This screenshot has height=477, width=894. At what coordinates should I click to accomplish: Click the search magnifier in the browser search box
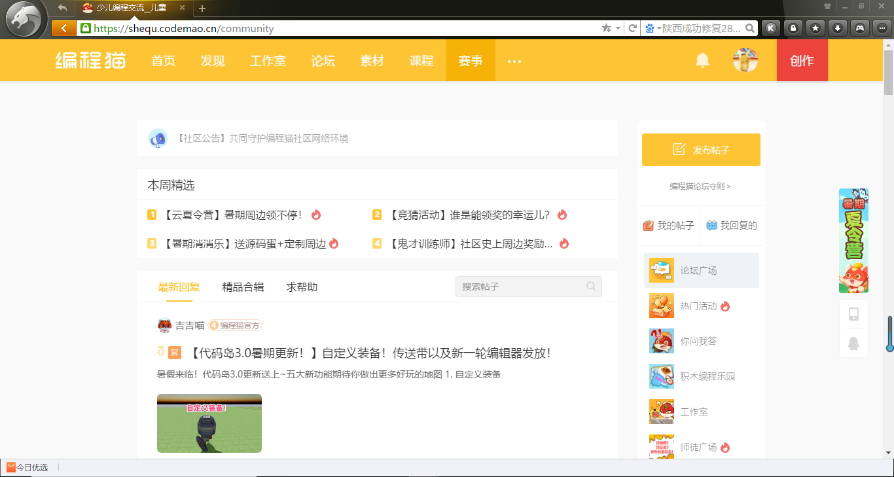750,28
